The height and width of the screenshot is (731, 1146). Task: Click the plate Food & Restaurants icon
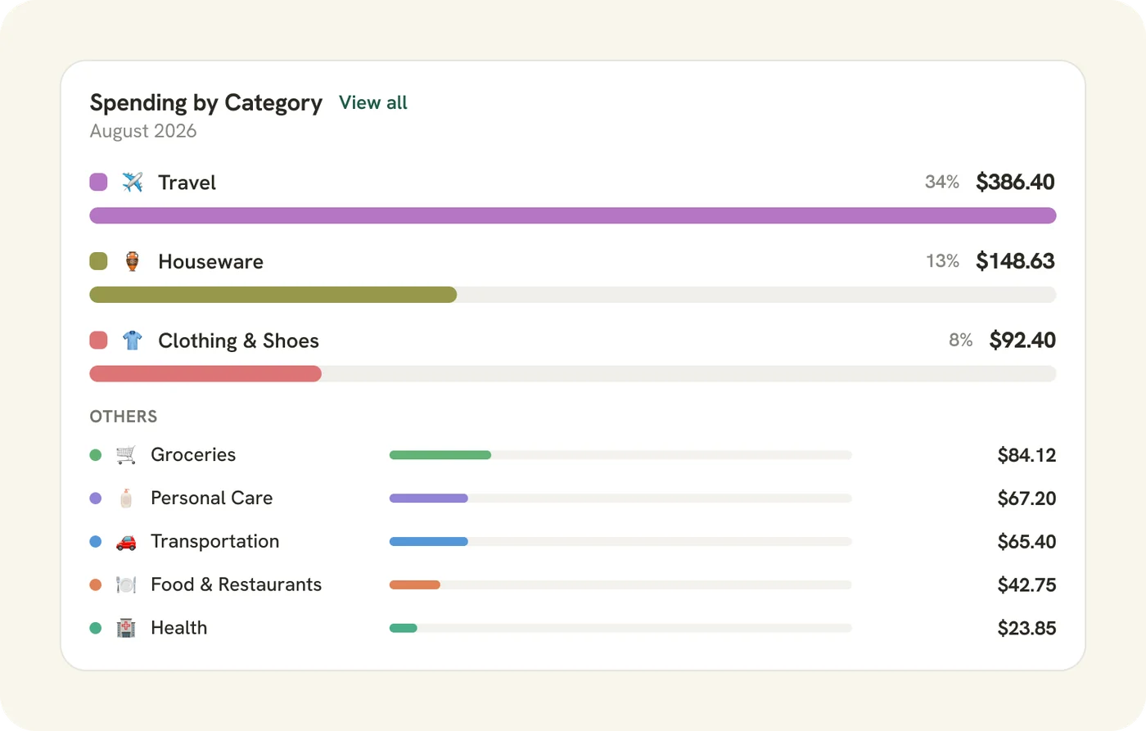126,584
